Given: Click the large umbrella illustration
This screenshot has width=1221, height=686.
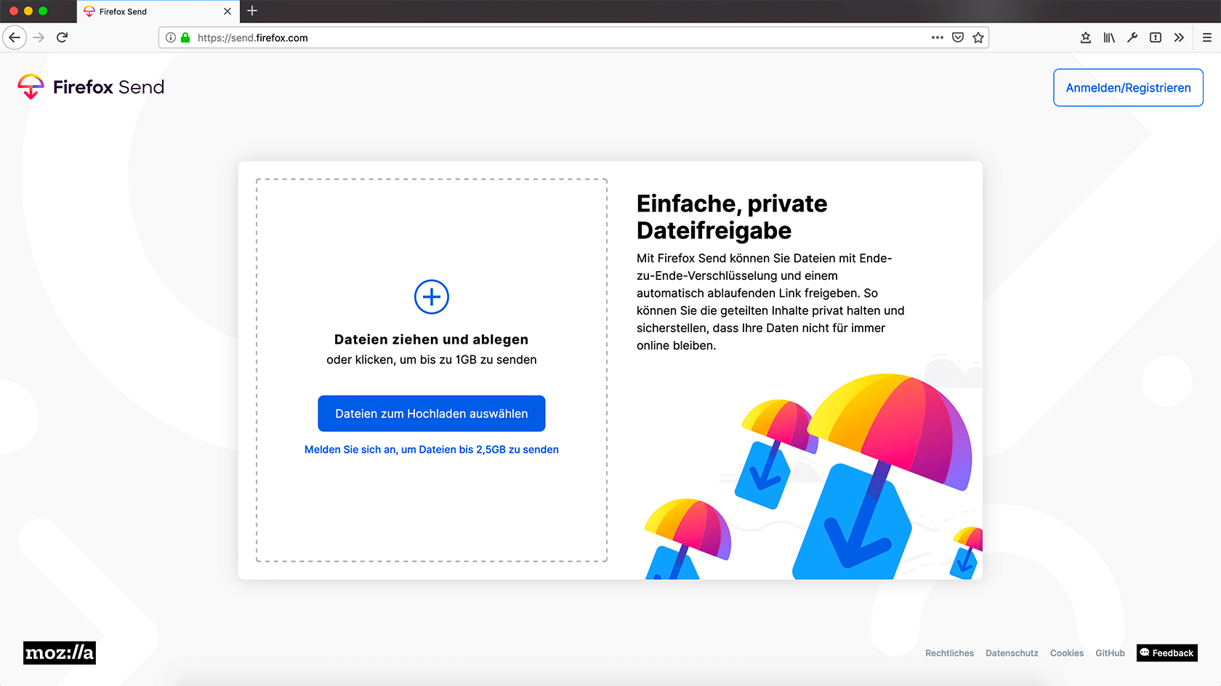Looking at the screenshot, I should pyautogui.click(x=882, y=476).
